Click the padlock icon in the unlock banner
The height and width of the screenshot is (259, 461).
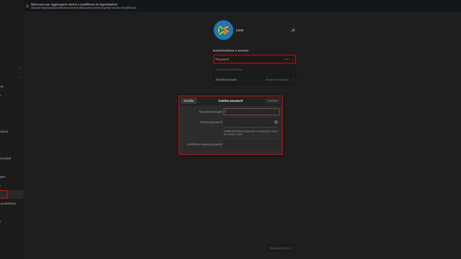(x=27, y=6)
